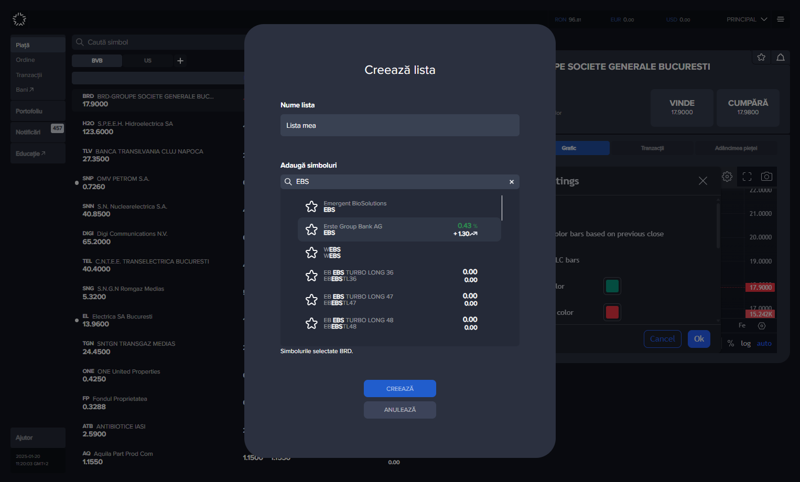Image resolution: width=800 pixels, height=482 pixels.
Task: Close the chart settings panel
Action: [703, 181]
